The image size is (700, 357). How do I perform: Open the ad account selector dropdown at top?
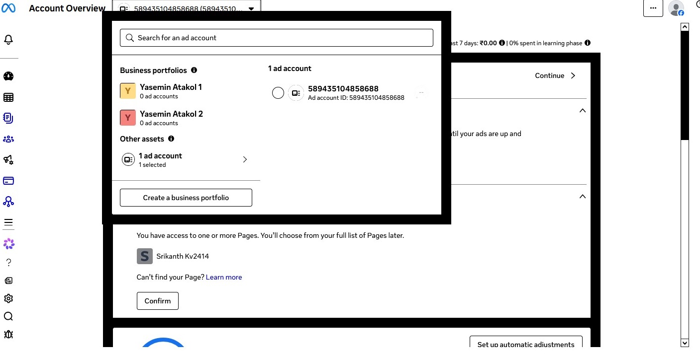[186, 8]
